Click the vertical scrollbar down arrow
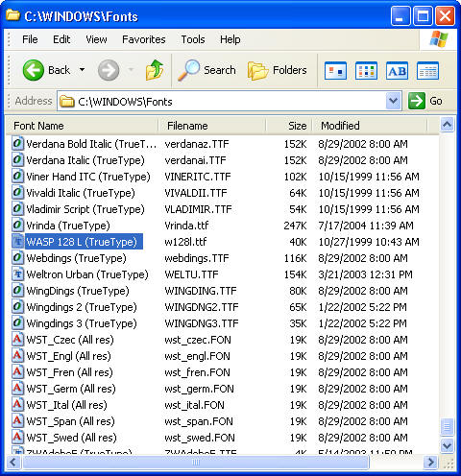This screenshot has width=461, height=476. pos(447,445)
